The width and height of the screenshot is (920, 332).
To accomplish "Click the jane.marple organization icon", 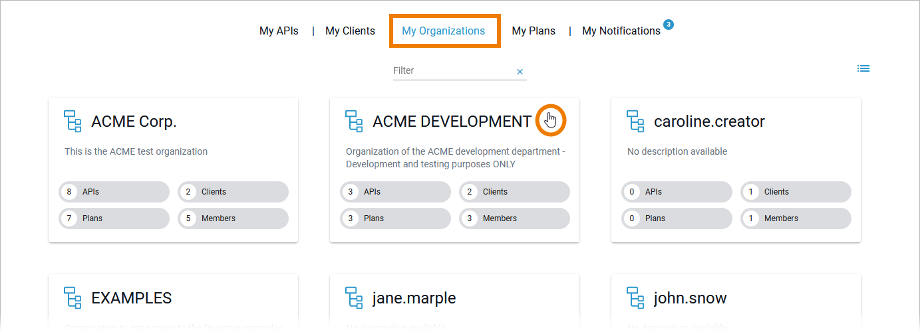I will 354,298.
